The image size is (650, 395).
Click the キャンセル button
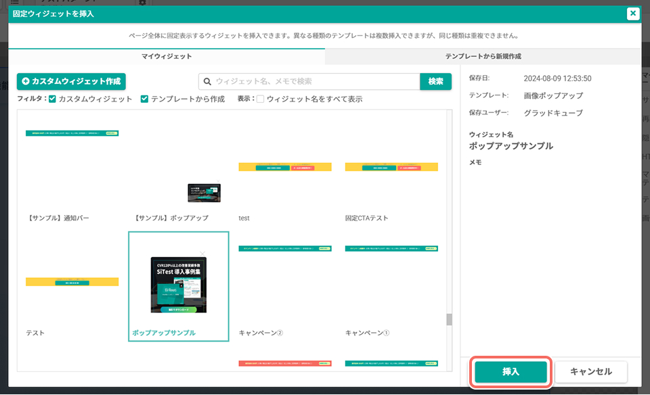click(590, 372)
